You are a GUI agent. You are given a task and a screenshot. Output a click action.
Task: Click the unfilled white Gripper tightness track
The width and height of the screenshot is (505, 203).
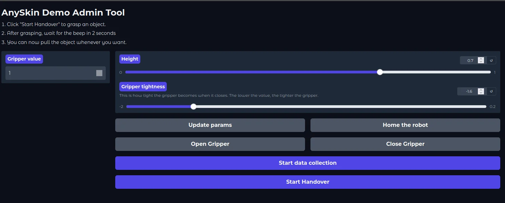click(x=341, y=107)
